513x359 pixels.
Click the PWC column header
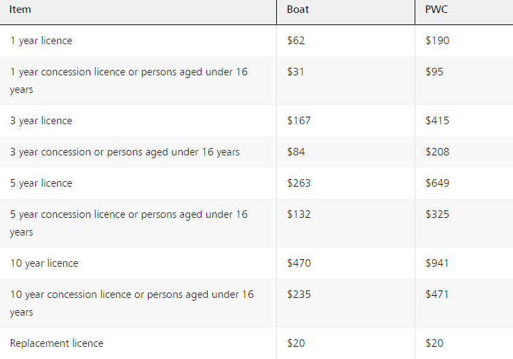[436, 10]
